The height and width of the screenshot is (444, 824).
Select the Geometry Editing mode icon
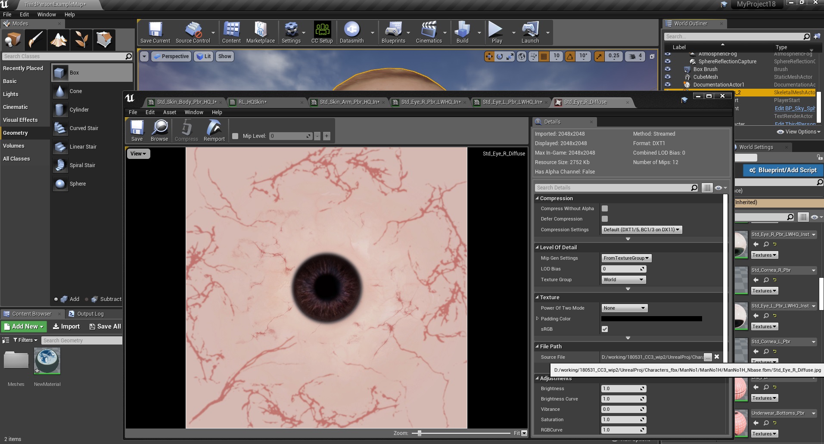click(x=104, y=40)
